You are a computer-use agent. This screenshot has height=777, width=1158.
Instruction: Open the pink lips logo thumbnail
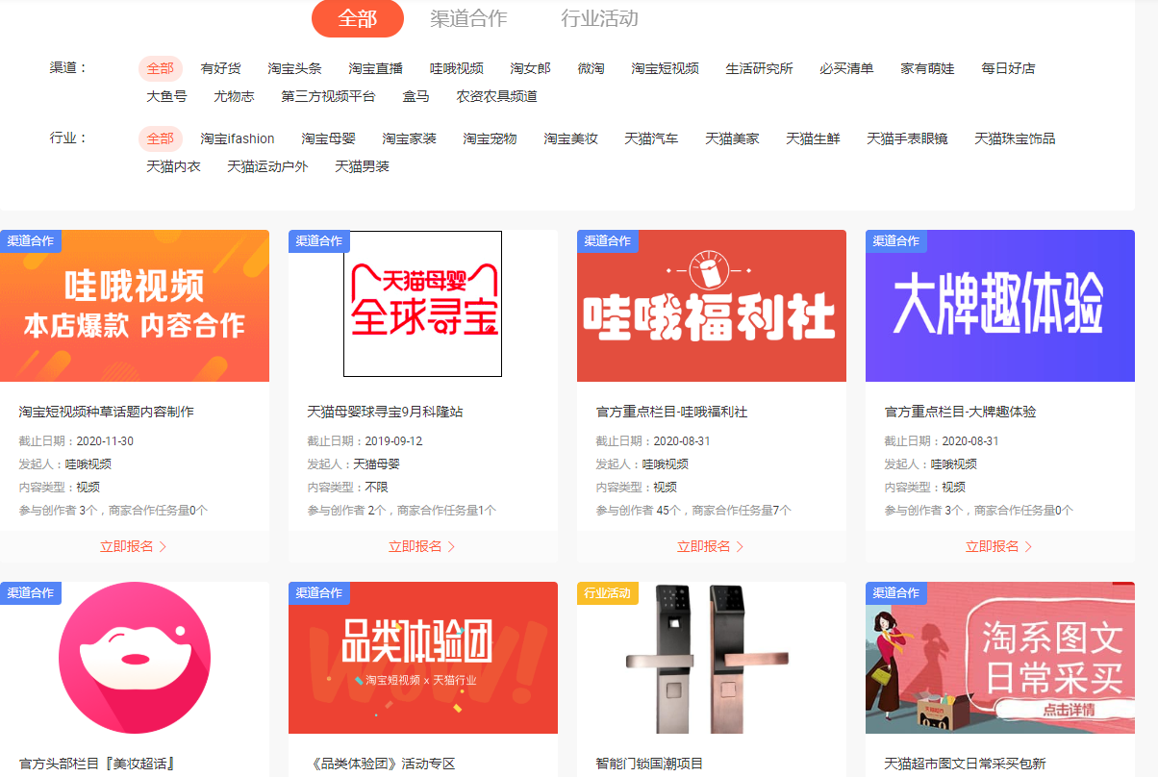(135, 658)
